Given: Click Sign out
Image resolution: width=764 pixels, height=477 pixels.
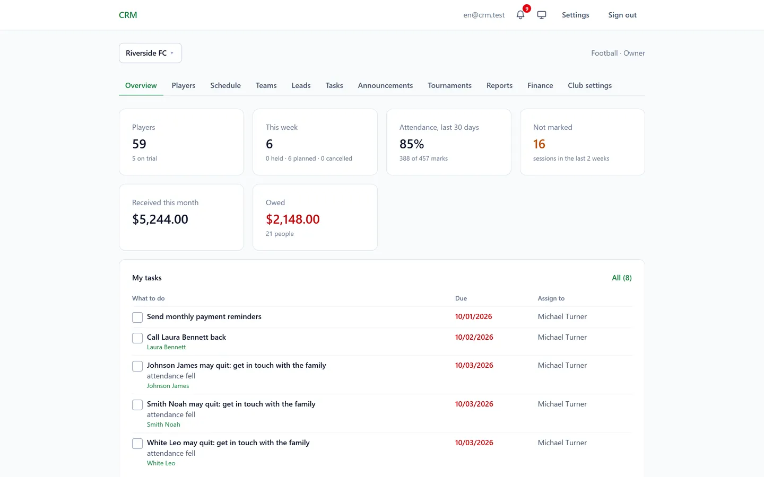Looking at the screenshot, I should [x=622, y=15].
